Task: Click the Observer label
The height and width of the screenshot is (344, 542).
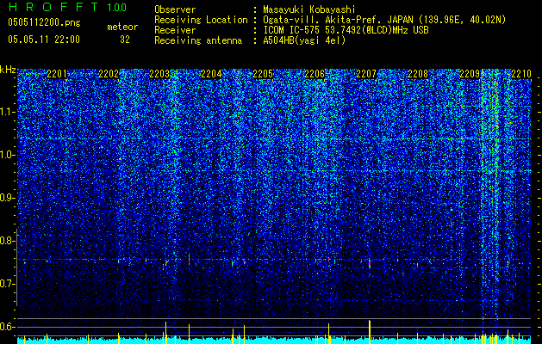Action: (175, 9)
